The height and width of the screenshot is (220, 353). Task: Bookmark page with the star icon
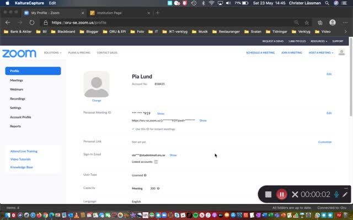click(x=307, y=23)
